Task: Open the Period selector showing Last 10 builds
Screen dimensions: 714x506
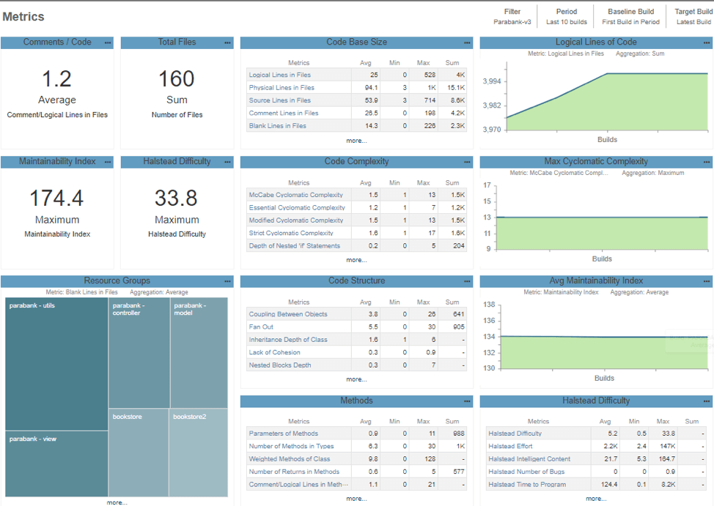Action: coord(567,17)
